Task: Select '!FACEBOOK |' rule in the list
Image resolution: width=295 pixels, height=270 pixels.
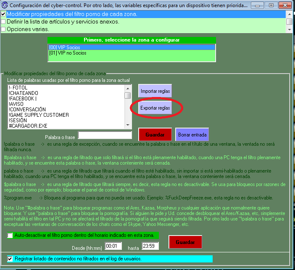Action: tap(66, 99)
